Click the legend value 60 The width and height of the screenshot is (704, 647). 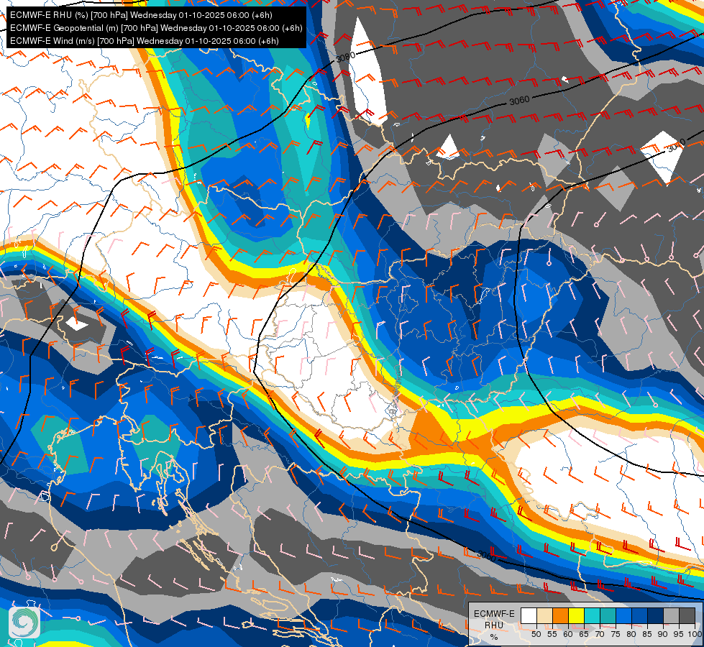pyautogui.click(x=568, y=634)
